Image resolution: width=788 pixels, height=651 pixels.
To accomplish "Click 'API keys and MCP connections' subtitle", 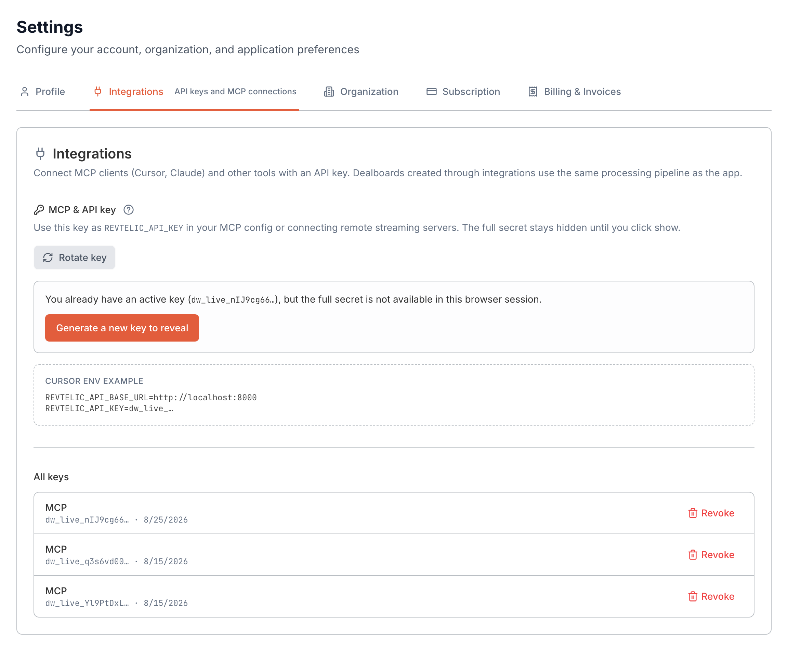I will [235, 92].
